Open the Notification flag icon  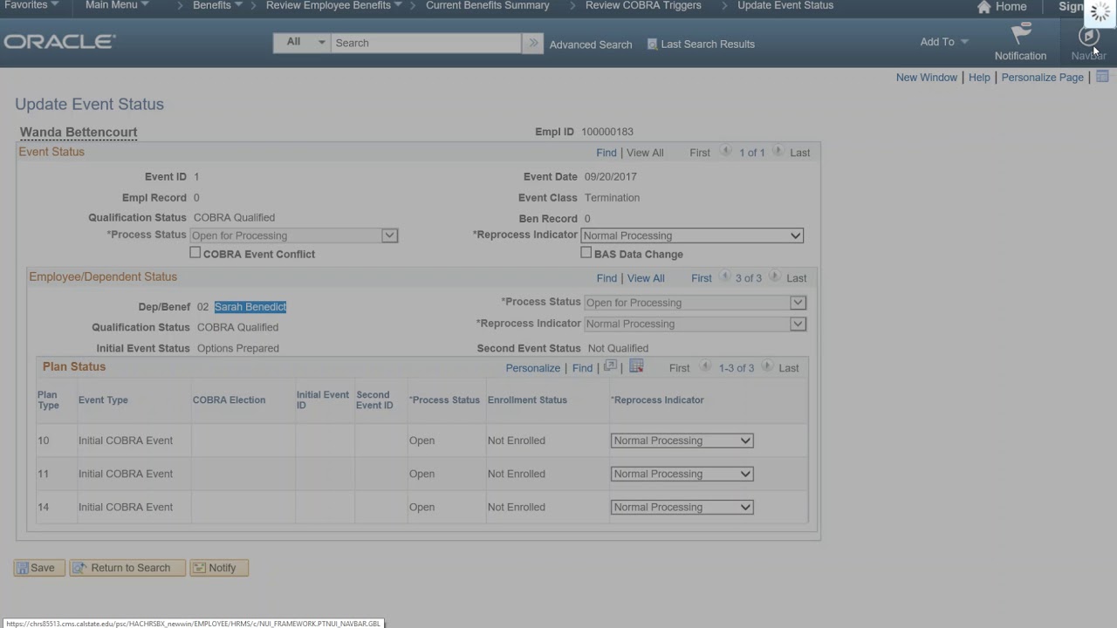click(x=1021, y=34)
